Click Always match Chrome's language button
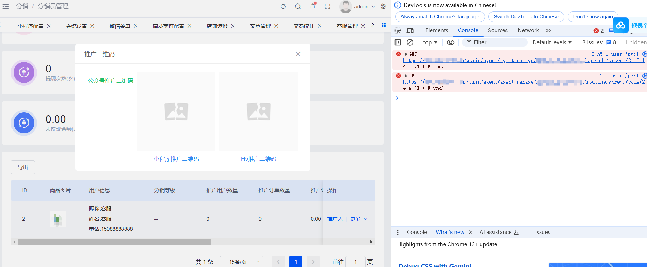Screen dimensions: 647x267 [x=440, y=17]
